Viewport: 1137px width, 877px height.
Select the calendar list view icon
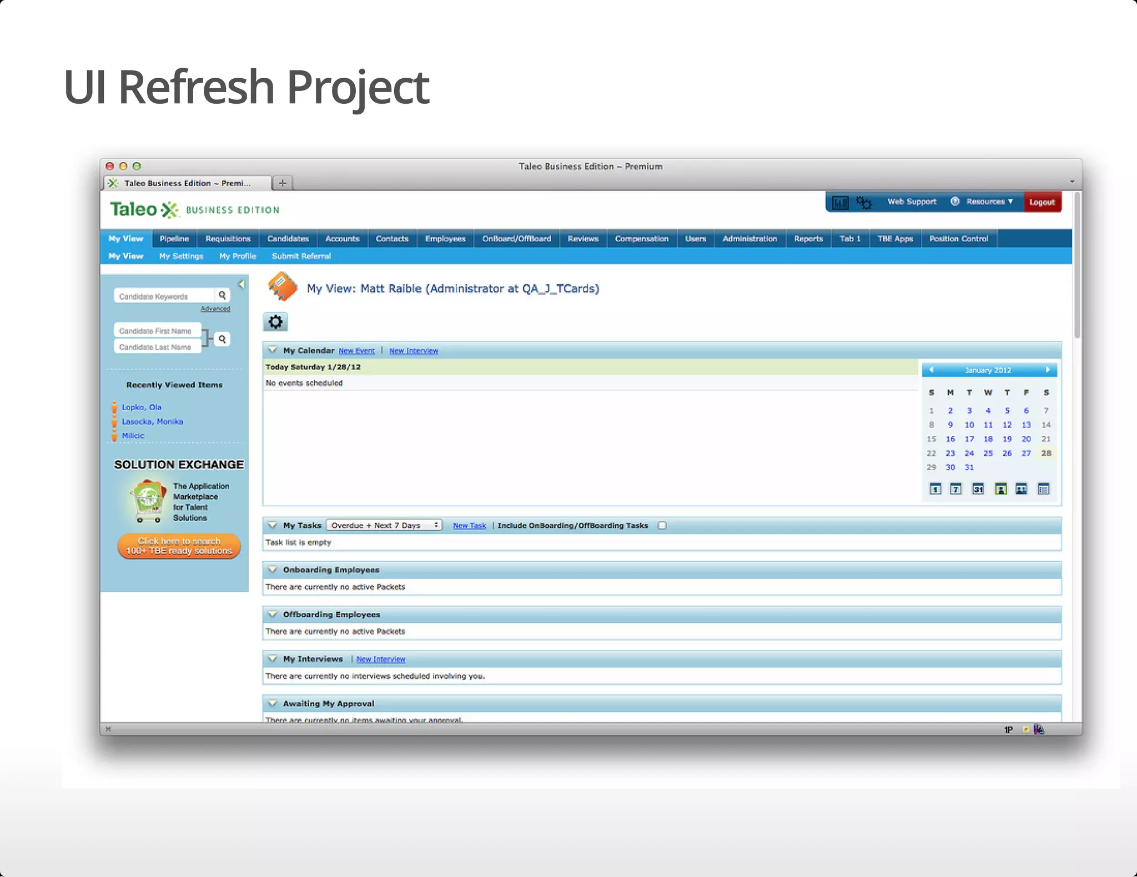click(x=1044, y=489)
